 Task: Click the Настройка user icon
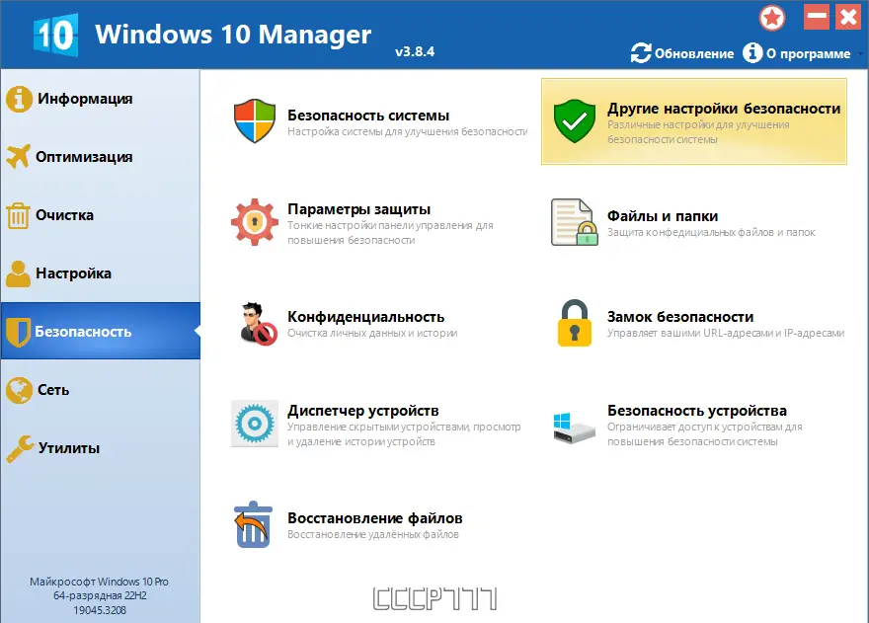coord(19,273)
